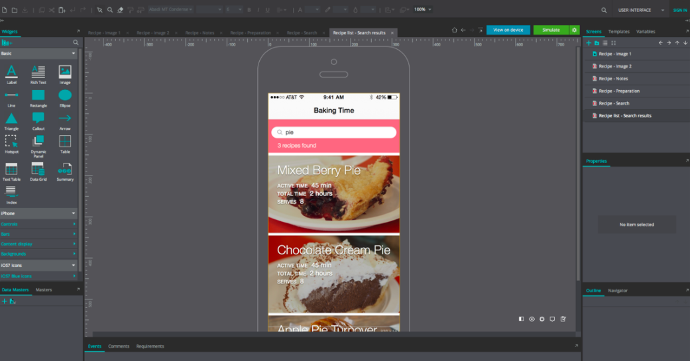Click the View on device button

coord(508,30)
